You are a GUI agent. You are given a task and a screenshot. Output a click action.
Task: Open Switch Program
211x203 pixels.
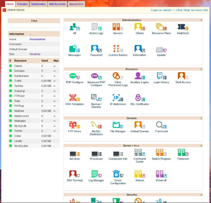161,153
